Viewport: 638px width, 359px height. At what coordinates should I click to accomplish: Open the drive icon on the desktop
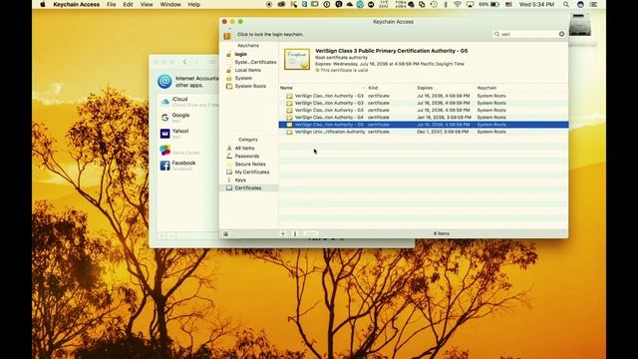tap(580, 25)
